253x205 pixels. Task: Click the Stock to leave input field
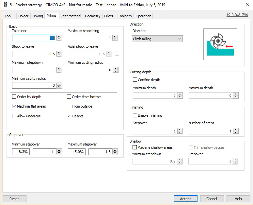[x=34, y=54]
